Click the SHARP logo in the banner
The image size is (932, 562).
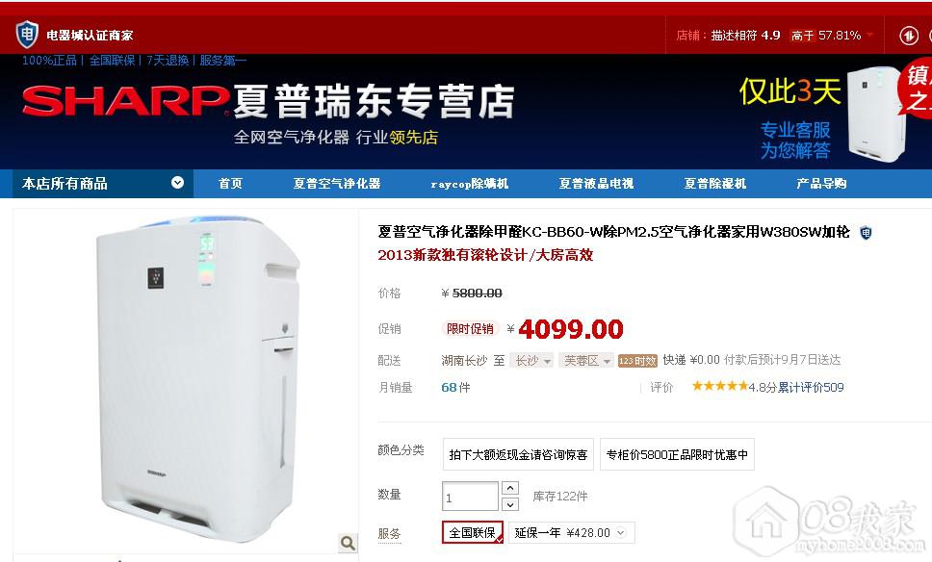(x=125, y=100)
